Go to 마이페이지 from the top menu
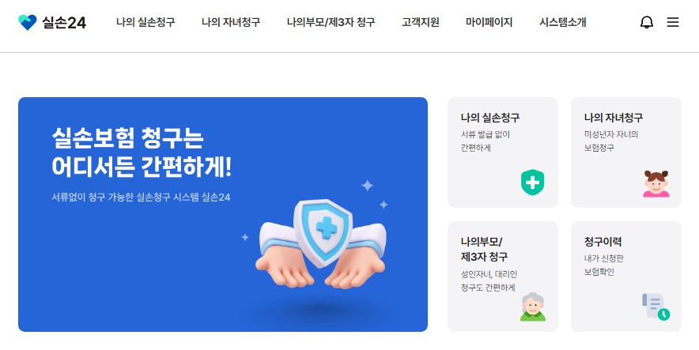Image resolution: width=699 pixels, height=350 pixels. pos(489,22)
